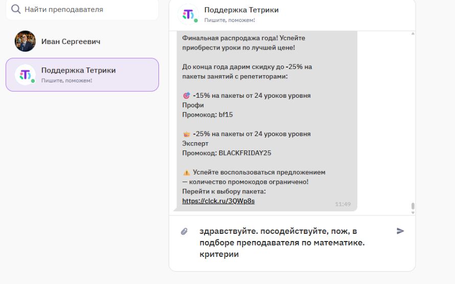The height and width of the screenshot is (284, 455).
Task: Open the clck.ru package selection link
Action: click(218, 201)
